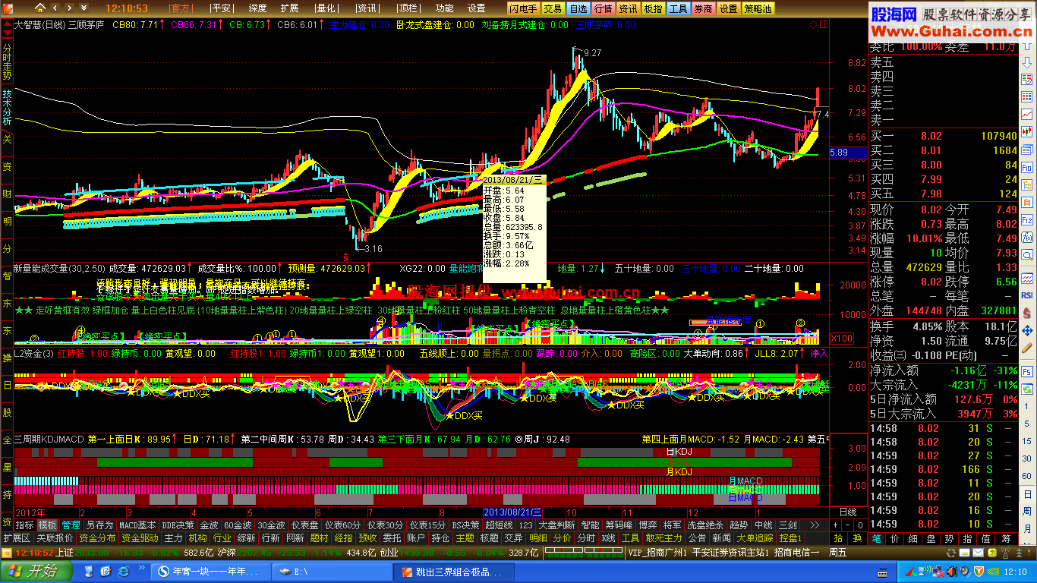Click the 闪电手 button
The height and width of the screenshot is (583, 1037).
coord(523,8)
